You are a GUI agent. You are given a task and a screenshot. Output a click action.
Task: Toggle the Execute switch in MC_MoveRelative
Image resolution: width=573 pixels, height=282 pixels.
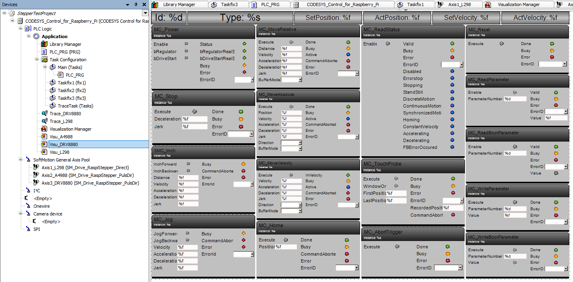click(291, 42)
